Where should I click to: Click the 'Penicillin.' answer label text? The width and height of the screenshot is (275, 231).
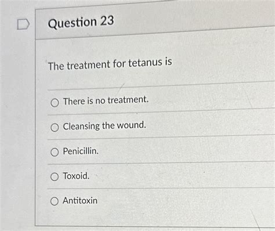tap(81, 151)
